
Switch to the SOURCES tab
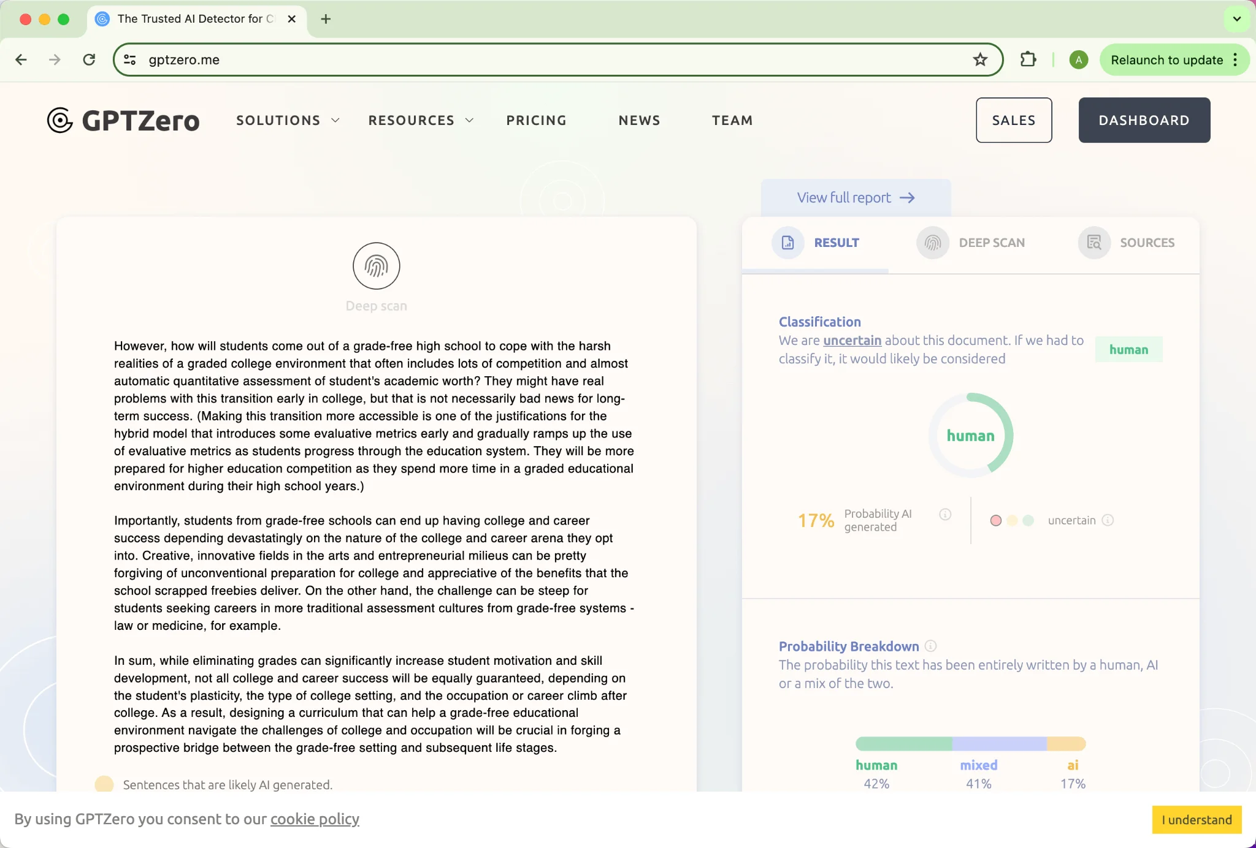tap(1127, 243)
